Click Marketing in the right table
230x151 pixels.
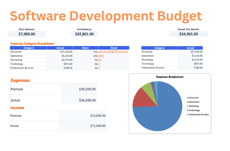147,60
